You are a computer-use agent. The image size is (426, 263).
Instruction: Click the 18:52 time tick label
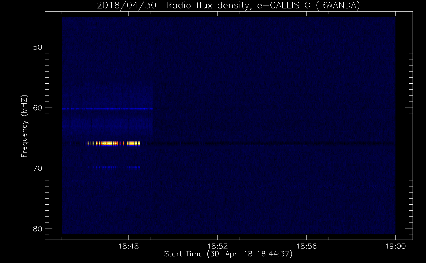tap(217, 246)
